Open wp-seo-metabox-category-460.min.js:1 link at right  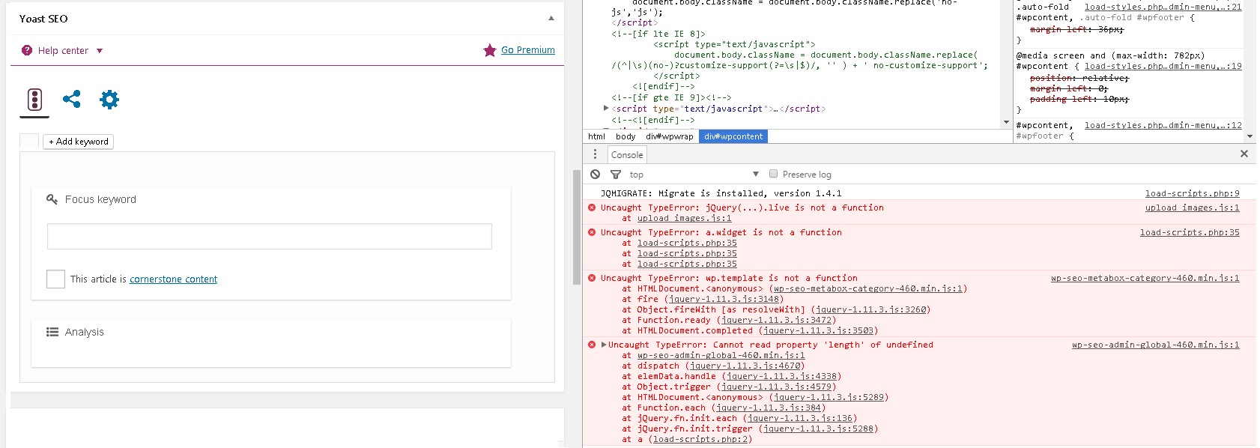1145,278
